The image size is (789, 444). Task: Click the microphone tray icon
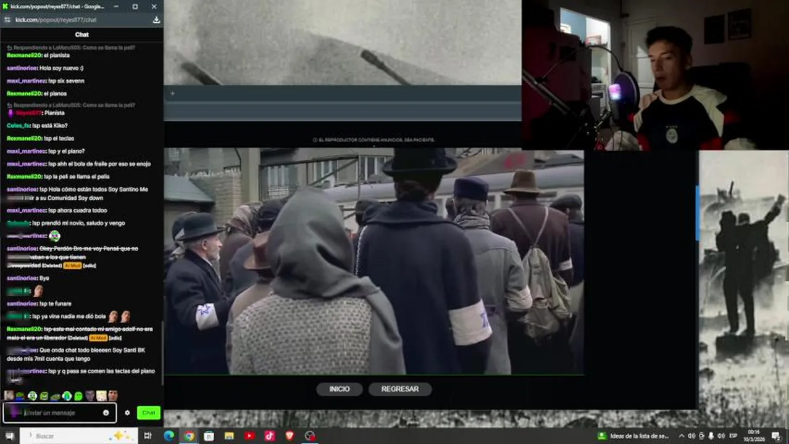click(x=711, y=436)
